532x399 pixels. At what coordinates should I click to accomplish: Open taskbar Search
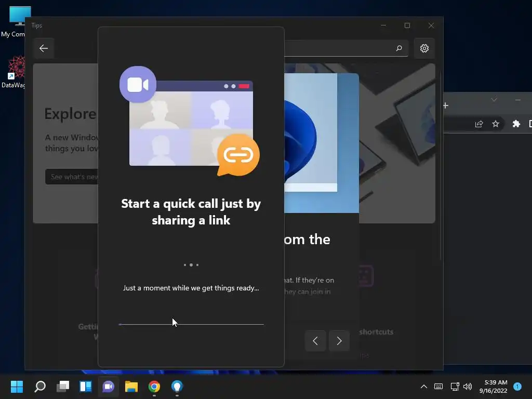click(39, 387)
